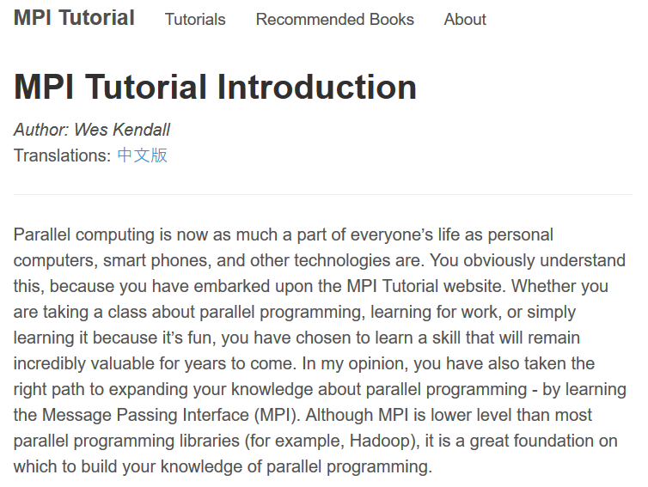648x487 pixels.
Task: Open the 中文版 Chinese translation link
Action: point(142,155)
